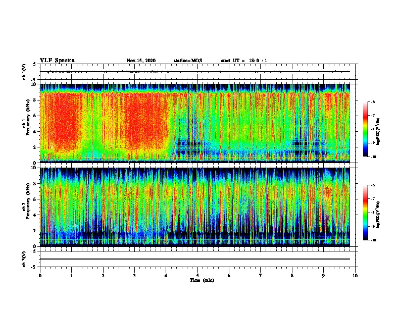Click the ch.1 colorbar "-10" label
The image size is (400, 309).
373,157
